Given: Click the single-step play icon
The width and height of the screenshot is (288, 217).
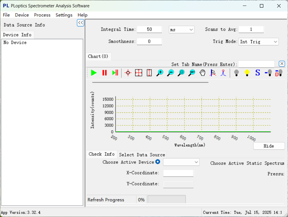Looking at the screenshot, I should [115, 73].
